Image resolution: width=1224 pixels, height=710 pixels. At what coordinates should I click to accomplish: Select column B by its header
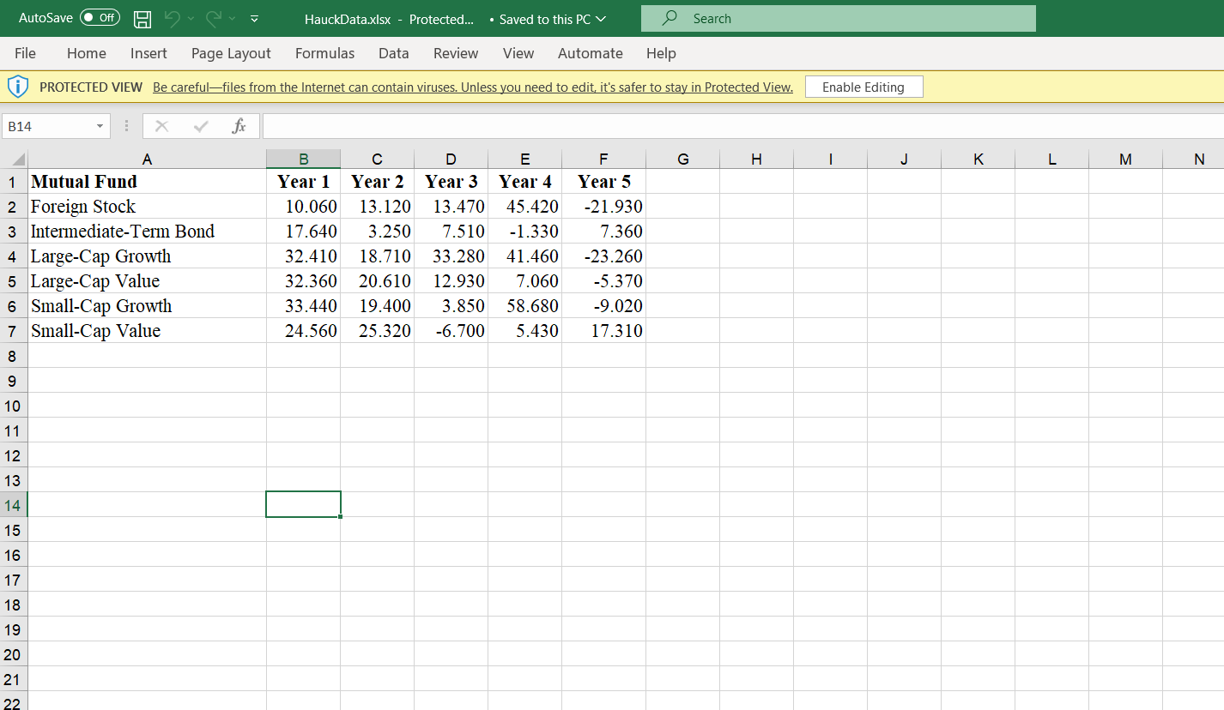[303, 159]
